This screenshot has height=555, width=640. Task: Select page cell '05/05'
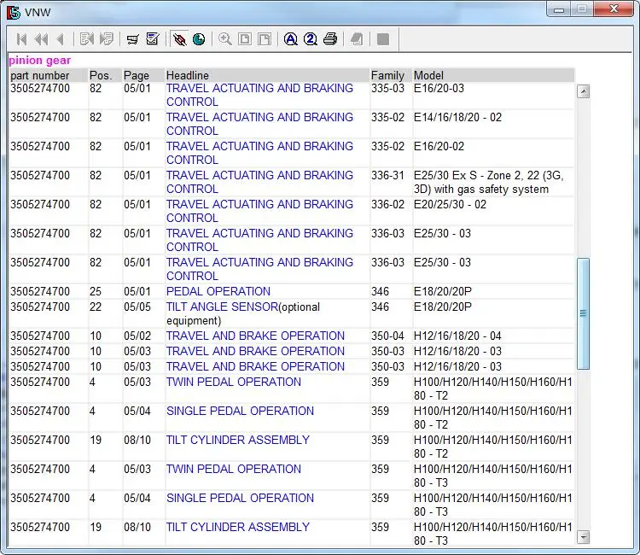click(137, 307)
